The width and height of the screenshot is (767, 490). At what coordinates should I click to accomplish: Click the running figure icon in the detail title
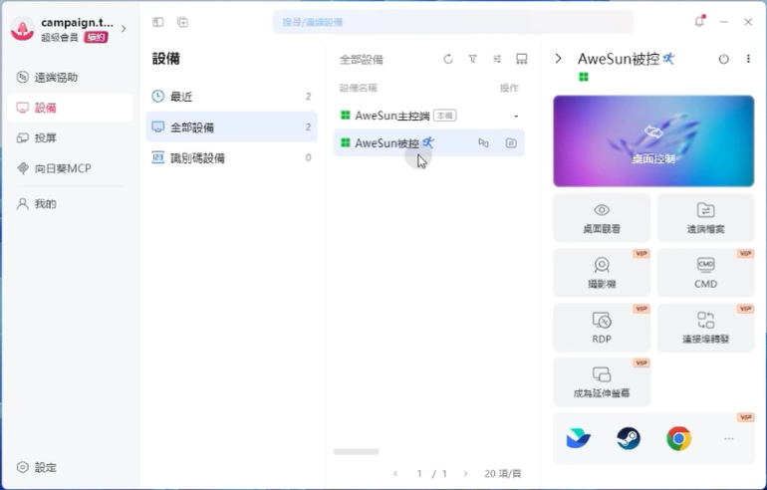668,59
